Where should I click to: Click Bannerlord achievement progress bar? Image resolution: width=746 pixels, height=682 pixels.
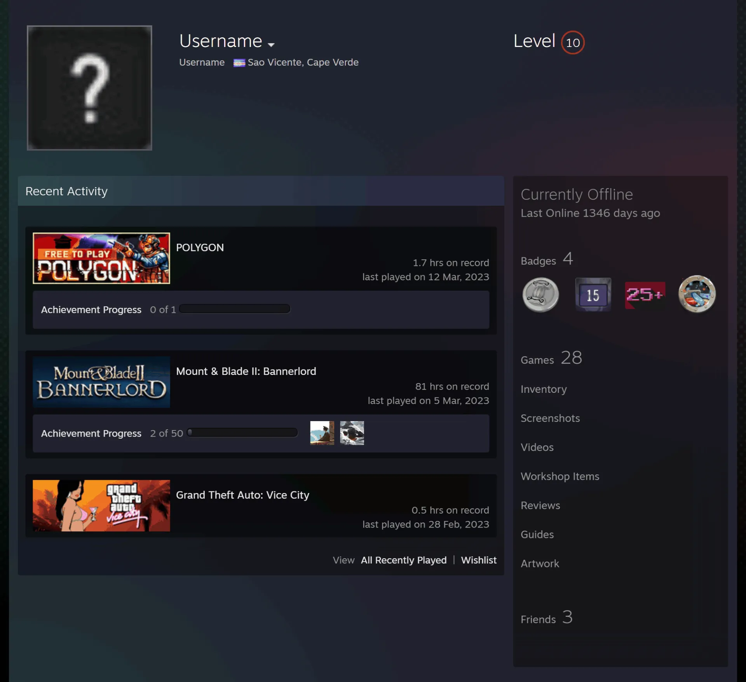[x=242, y=432]
